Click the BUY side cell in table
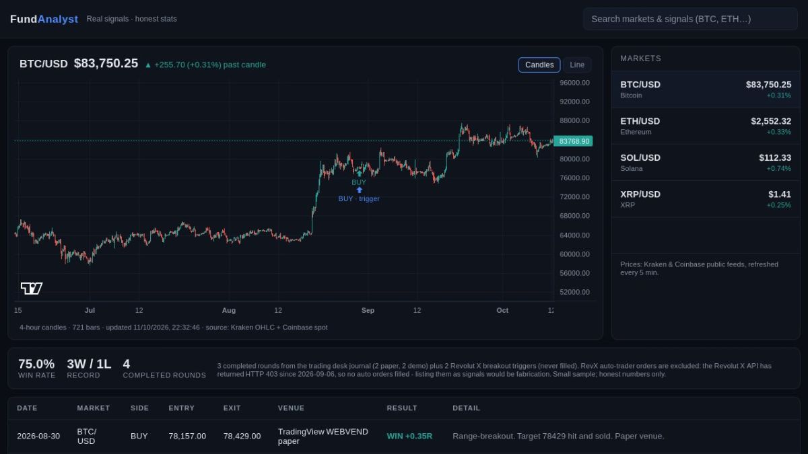 (x=139, y=436)
